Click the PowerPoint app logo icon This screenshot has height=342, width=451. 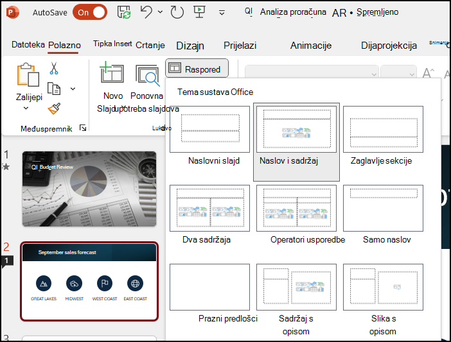tap(12, 12)
